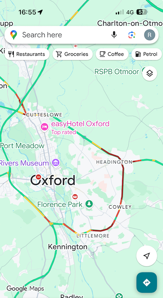The image size is (163, 298).
Task: Open the account avatar labeled R
Action: coord(150,35)
